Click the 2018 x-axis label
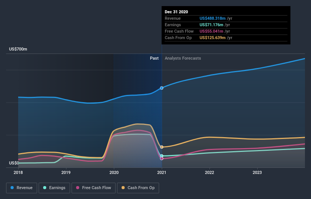 pos(18,172)
